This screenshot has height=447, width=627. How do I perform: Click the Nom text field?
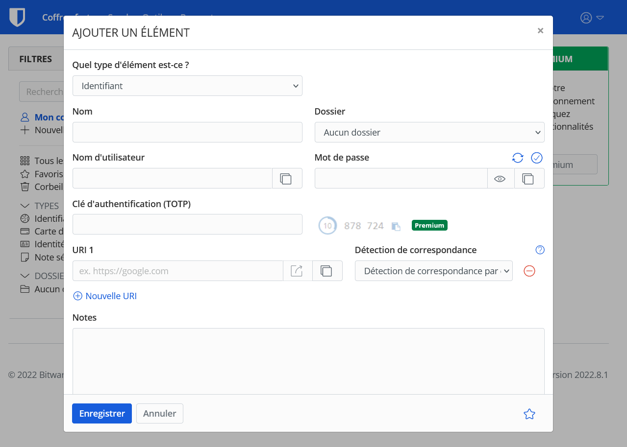tap(187, 132)
